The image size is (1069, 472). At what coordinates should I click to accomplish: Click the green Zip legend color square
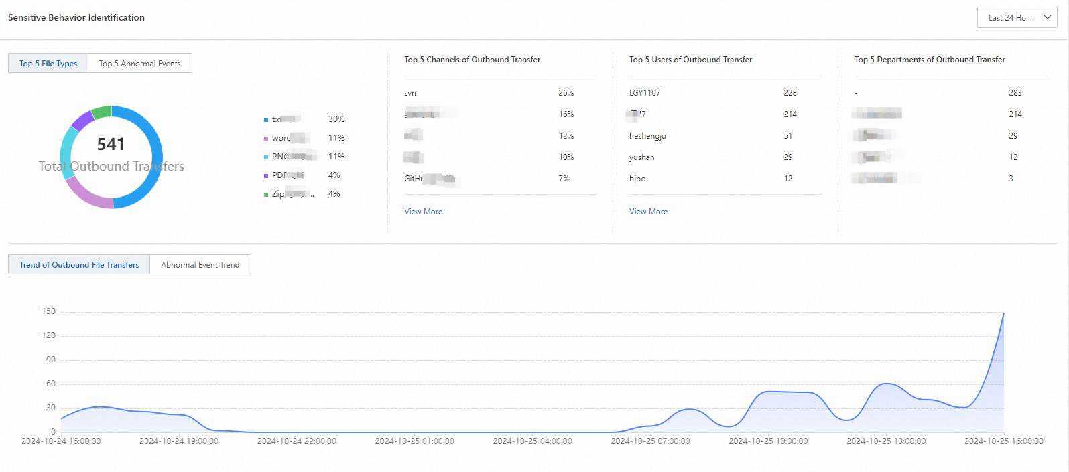pyautogui.click(x=266, y=195)
